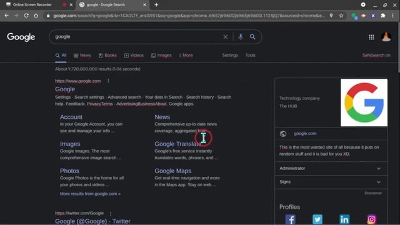Open the Google (@Google) Twitter result
The width and height of the screenshot is (400, 225).
(x=92, y=221)
